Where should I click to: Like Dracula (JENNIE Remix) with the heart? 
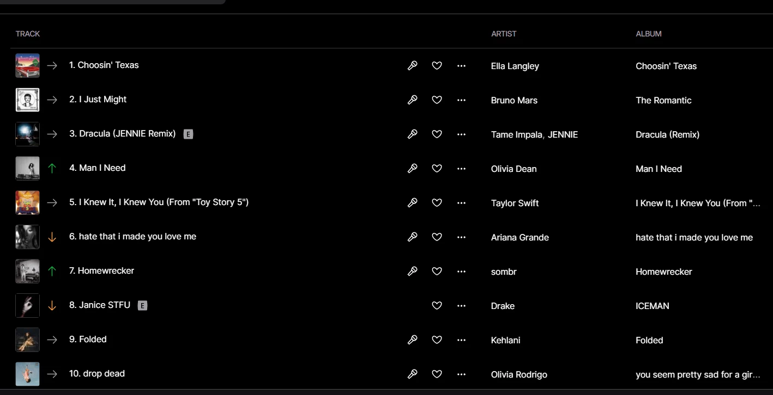[437, 134]
